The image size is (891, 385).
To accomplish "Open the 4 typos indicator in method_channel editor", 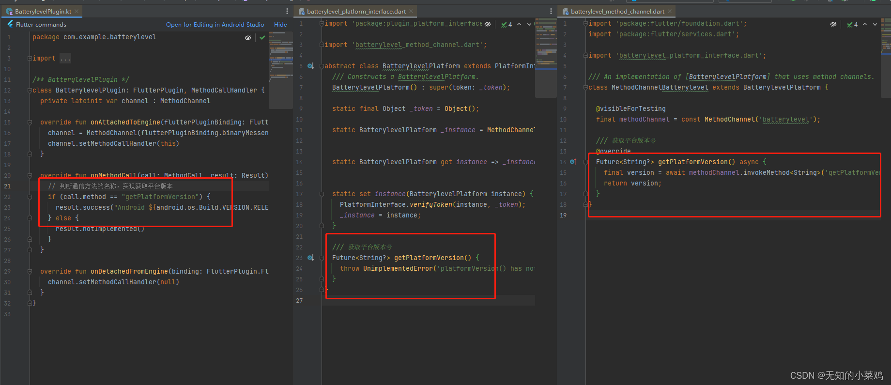I will (x=852, y=24).
